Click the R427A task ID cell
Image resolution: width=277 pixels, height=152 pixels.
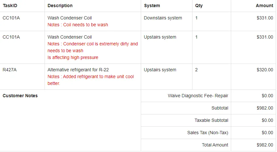[9, 70]
